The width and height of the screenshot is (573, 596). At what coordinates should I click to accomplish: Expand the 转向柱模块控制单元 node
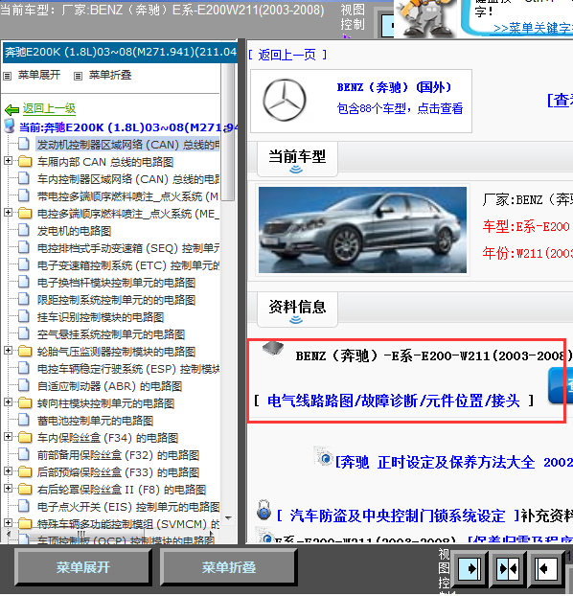8,401
